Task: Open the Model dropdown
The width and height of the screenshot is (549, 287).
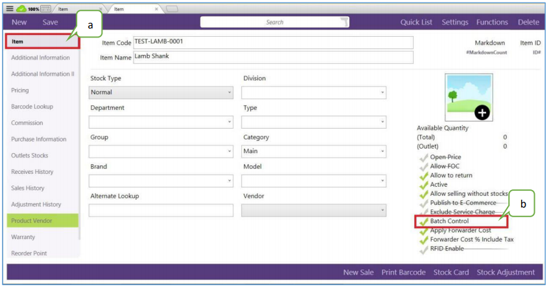Action: (314, 181)
